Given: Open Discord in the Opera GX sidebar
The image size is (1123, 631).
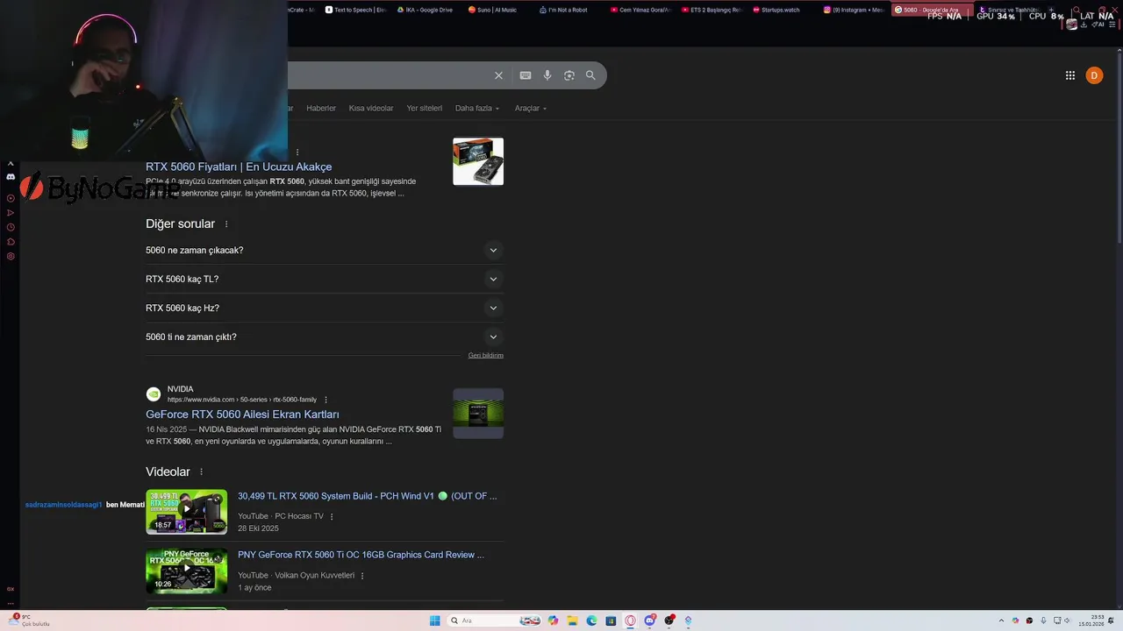Looking at the screenshot, I should point(11,176).
